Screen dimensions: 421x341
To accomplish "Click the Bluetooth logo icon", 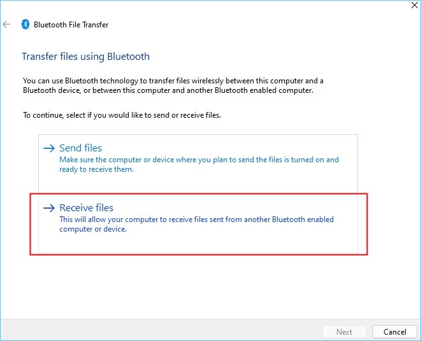I will [x=25, y=24].
